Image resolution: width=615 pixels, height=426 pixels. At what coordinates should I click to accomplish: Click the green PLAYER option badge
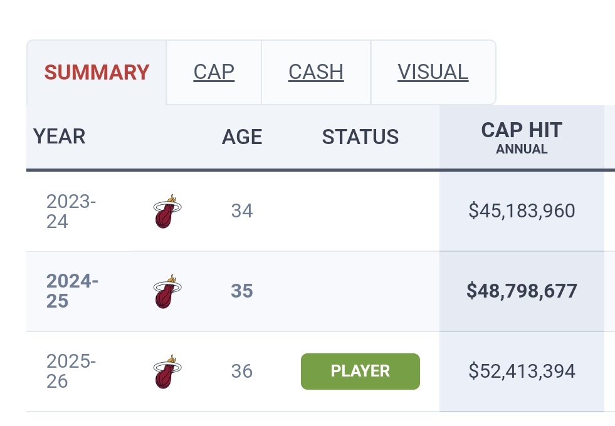pyautogui.click(x=360, y=371)
